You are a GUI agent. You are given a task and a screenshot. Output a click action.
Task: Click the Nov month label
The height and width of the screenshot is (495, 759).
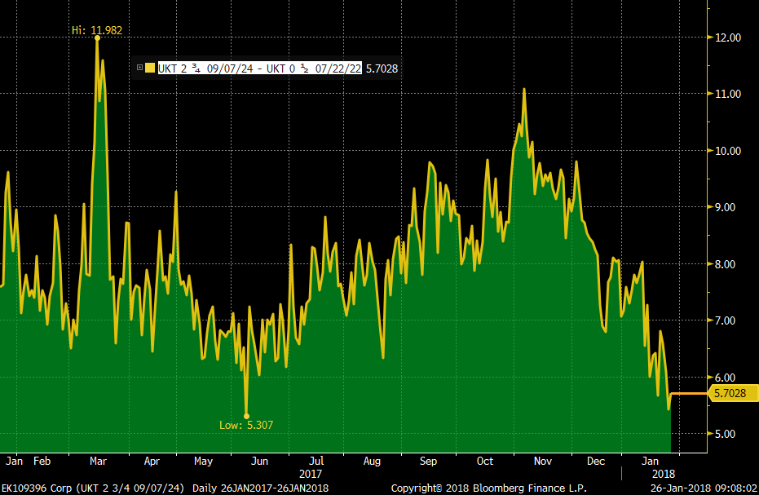[x=543, y=461]
